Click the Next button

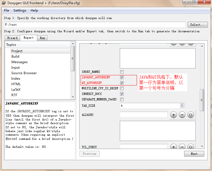pyautogui.click(x=194, y=154)
